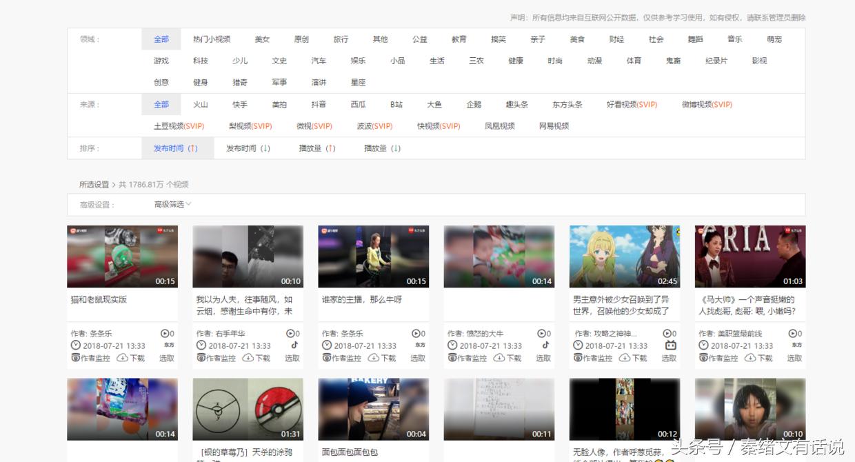Image resolution: width=855 pixels, height=462 pixels.
Task: Select the 美女 category filter
Action: click(x=262, y=39)
